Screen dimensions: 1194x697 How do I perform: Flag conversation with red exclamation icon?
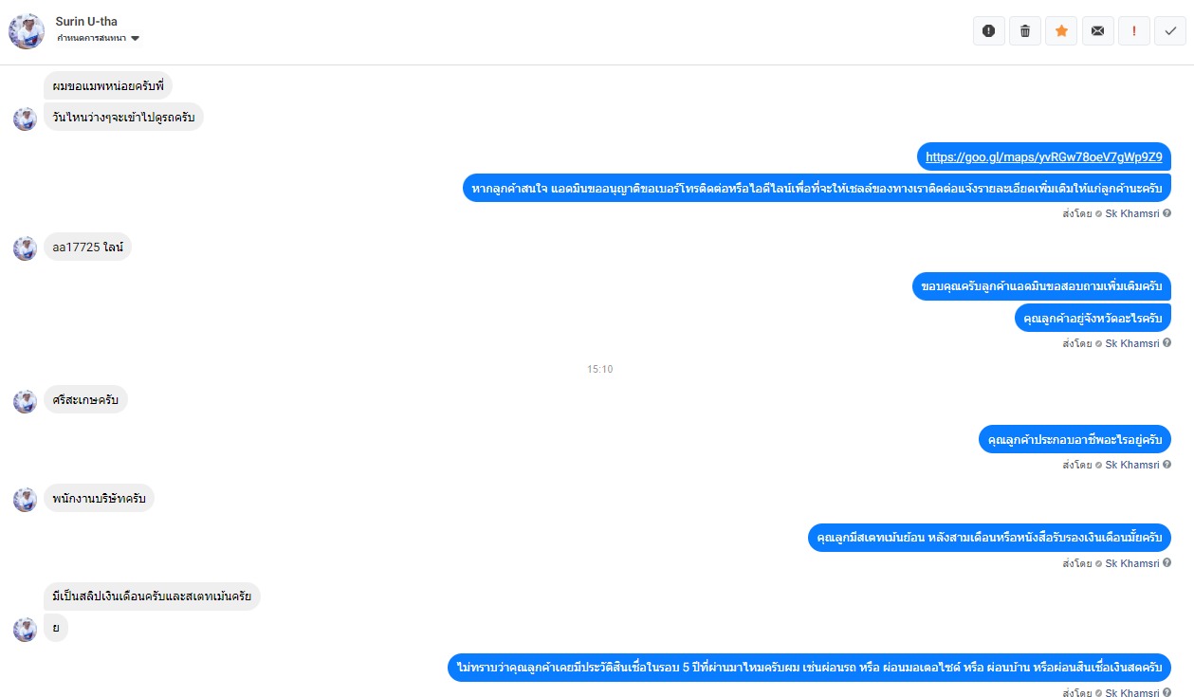[1133, 31]
